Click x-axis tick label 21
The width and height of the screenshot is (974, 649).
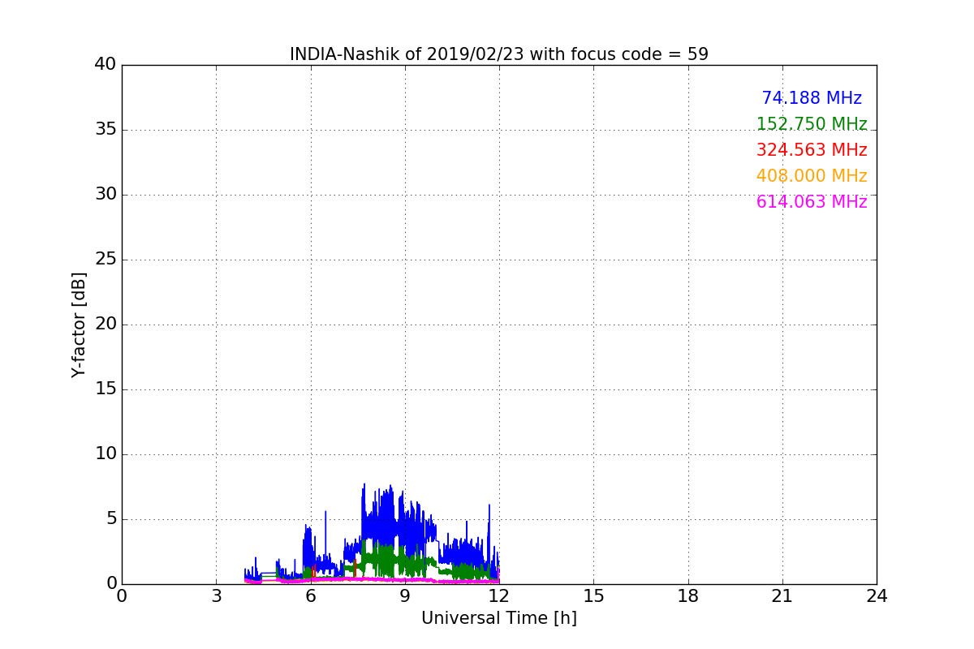(x=782, y=596)
